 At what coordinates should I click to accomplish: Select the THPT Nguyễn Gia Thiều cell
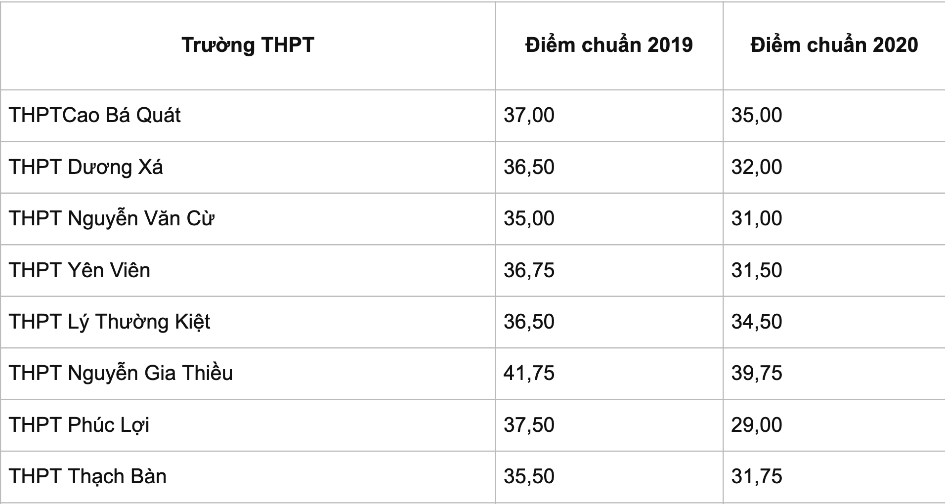point(121,373)
